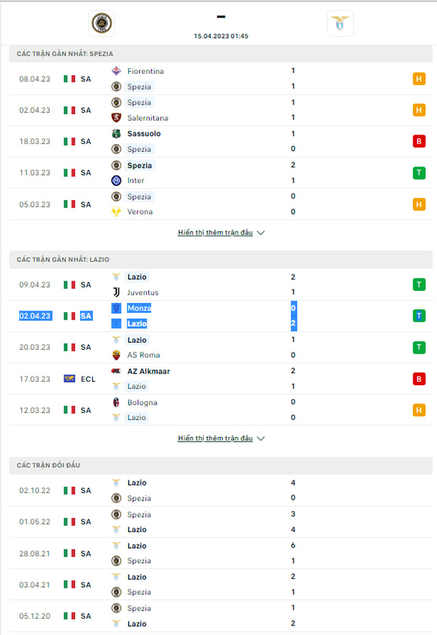Expand more matches in the Spezia section
The height and width of the screenshot is (635, 437).
tap(216, 232)
